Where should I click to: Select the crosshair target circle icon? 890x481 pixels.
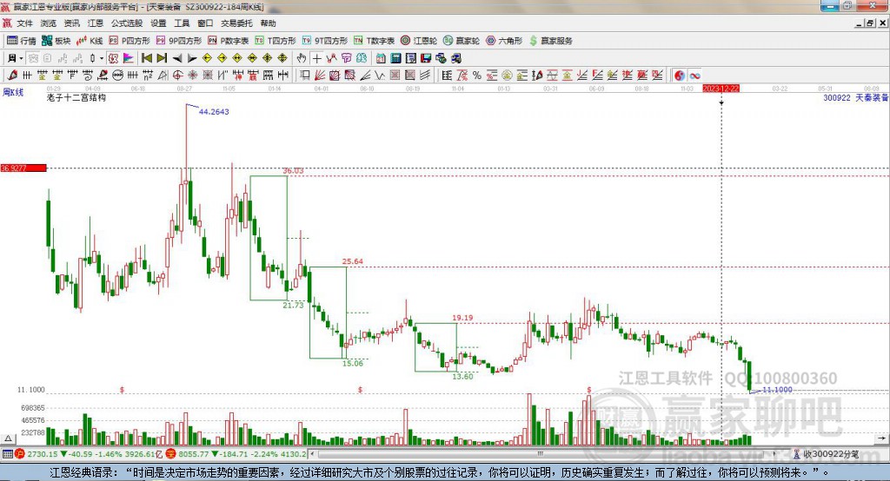[x=177, y=76]
